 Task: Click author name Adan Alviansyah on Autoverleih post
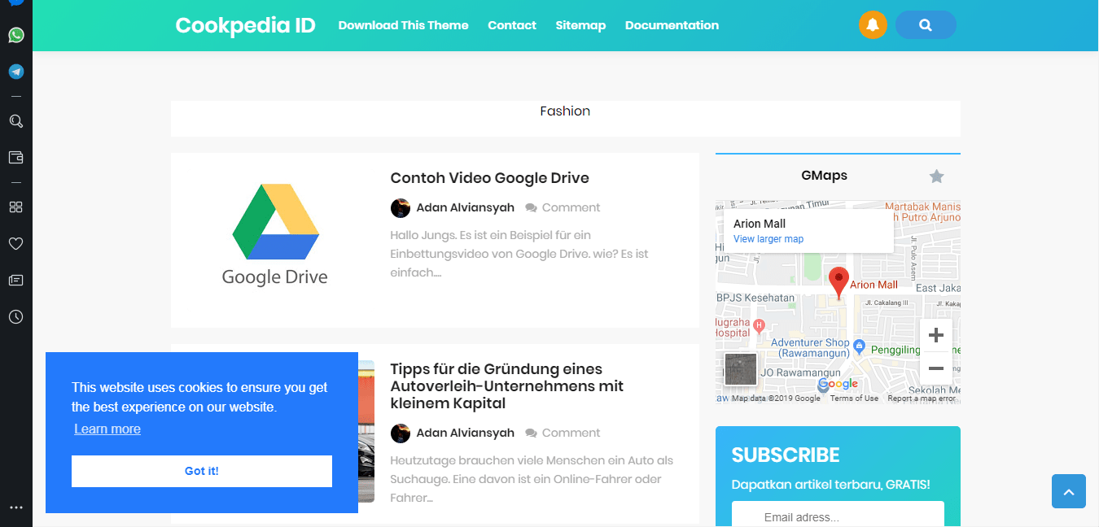tap(465, 433)
